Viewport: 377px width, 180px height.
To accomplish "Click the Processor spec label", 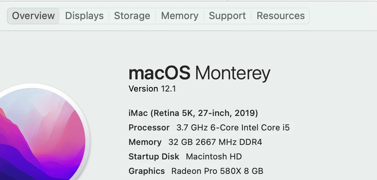I will click(149, 128).
